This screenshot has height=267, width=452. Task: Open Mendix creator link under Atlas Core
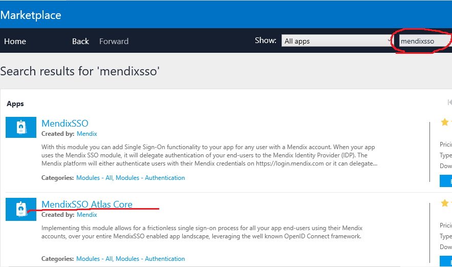coord(87,214)
